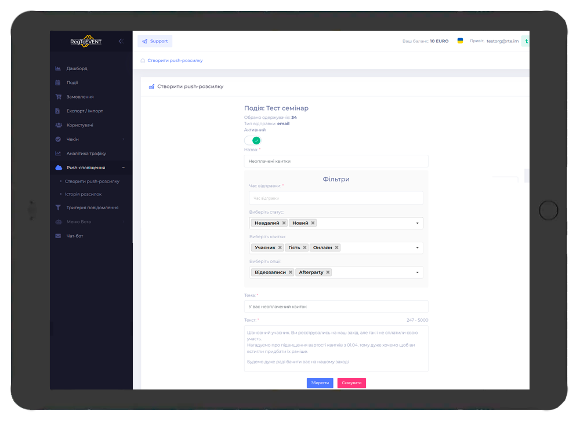Click the Події calendar icon

tap(58, 83)
